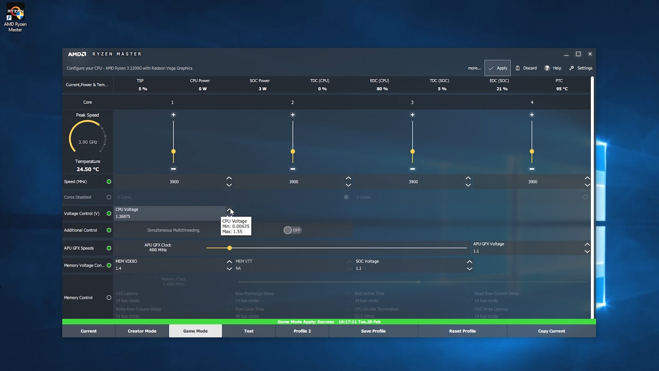The width and height of the screenshot is (659, 371).
Task: Click the Discard trash icon
Action: point(518,68)
